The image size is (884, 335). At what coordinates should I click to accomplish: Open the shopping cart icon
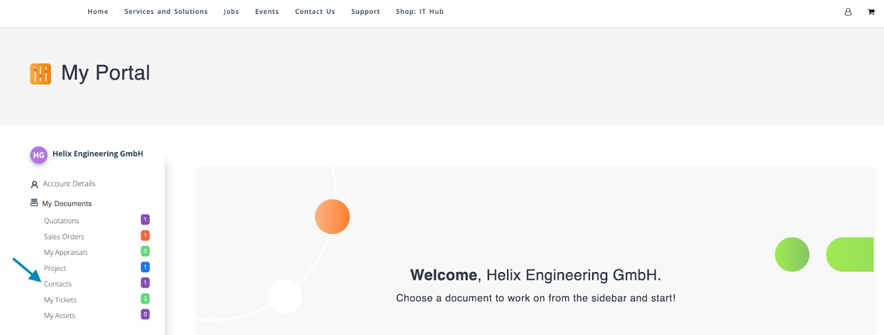tap(871, 12)
